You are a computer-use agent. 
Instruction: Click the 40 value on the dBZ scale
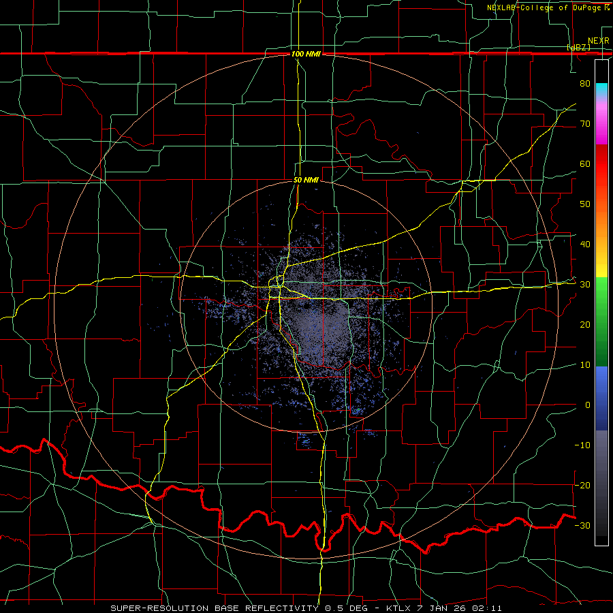click(585, 245)
